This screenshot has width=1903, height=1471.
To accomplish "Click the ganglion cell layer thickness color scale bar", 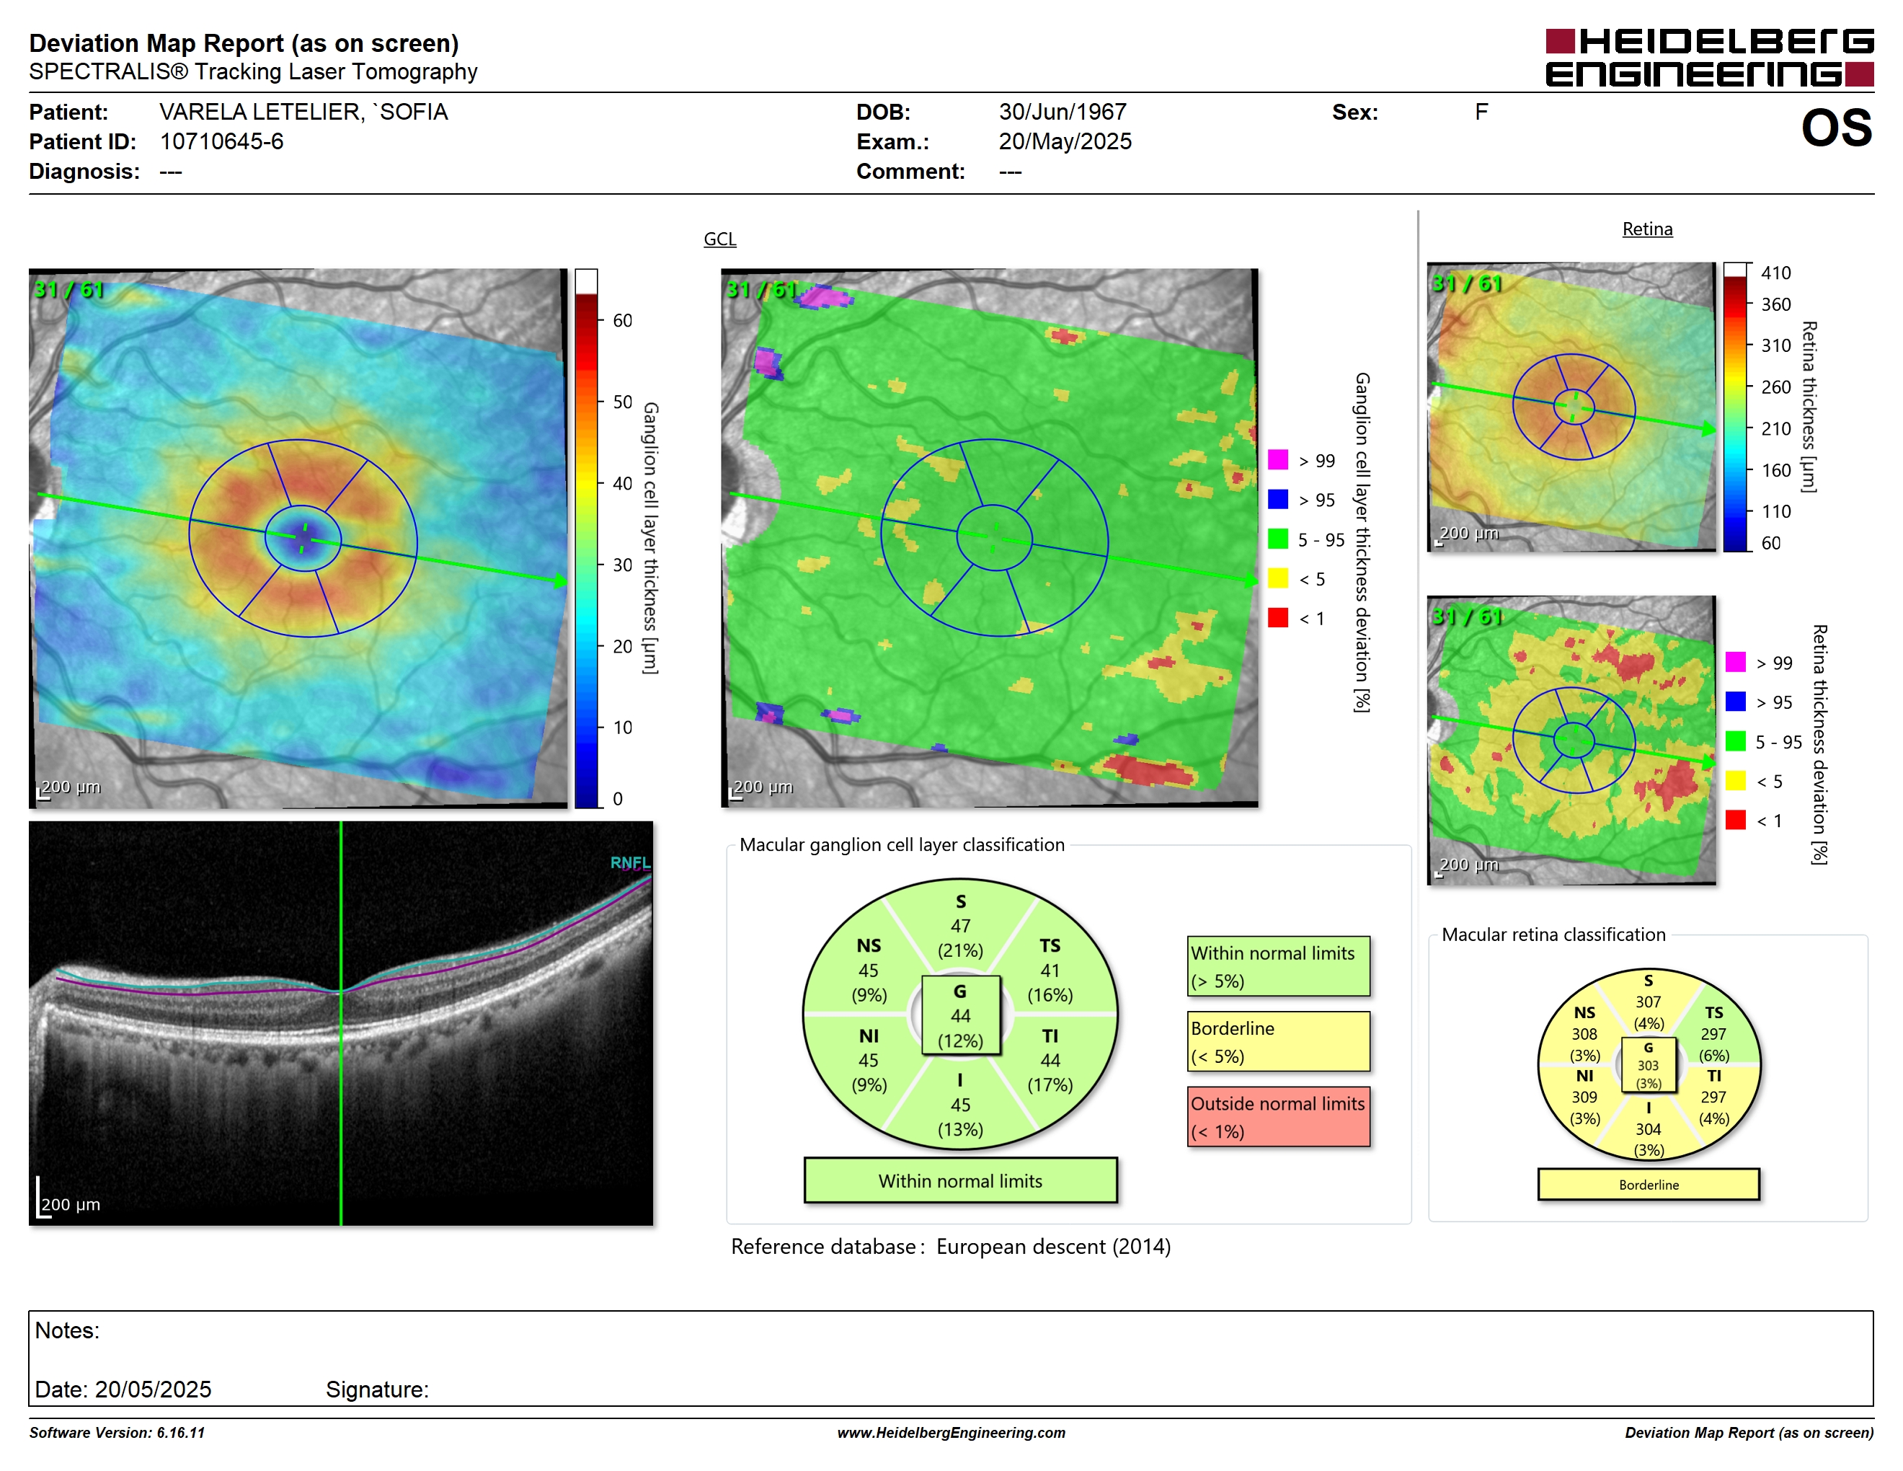I will point(587,538).
